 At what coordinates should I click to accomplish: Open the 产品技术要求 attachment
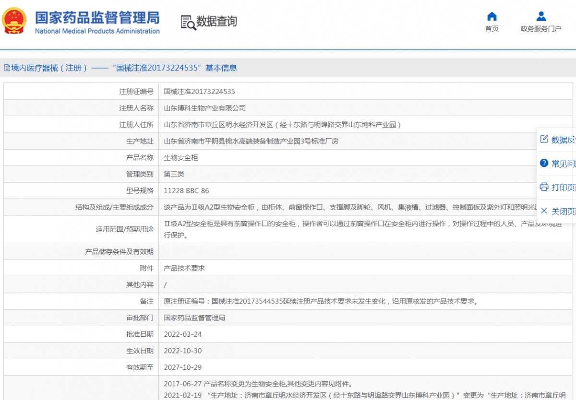pyautogui.click(x=184, y=268)
